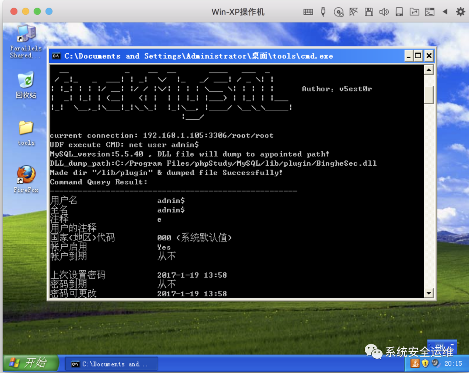
Task: Click the UDF execute CMD: net user line
Action: 124,144
